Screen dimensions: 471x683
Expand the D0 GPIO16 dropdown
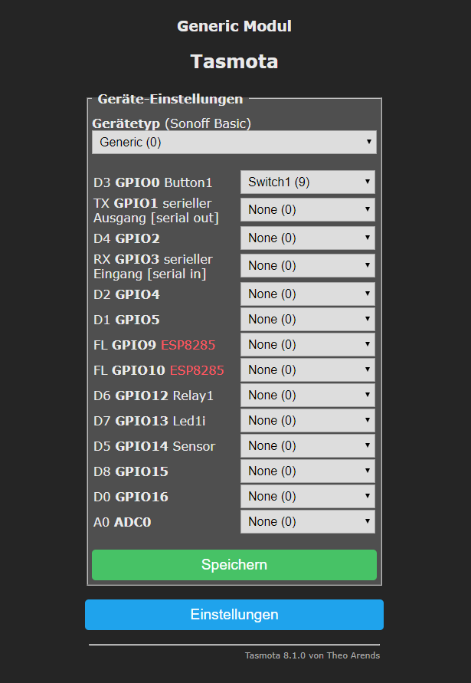tap(308, 497)
